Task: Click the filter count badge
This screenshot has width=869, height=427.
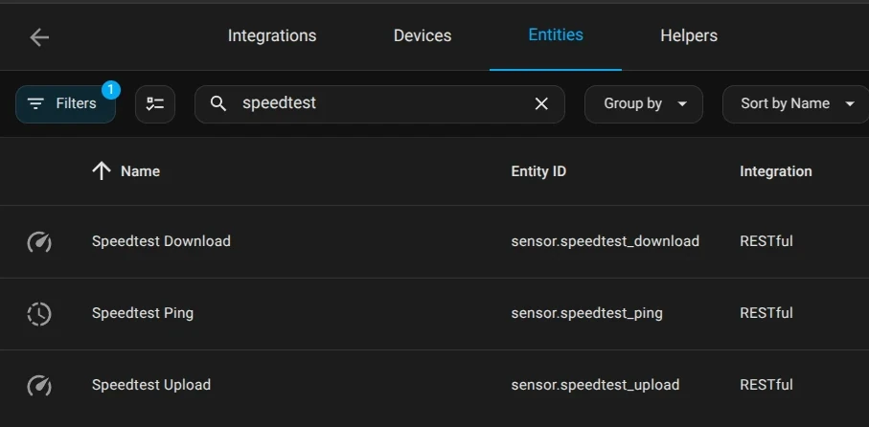Action: point(110,90)
